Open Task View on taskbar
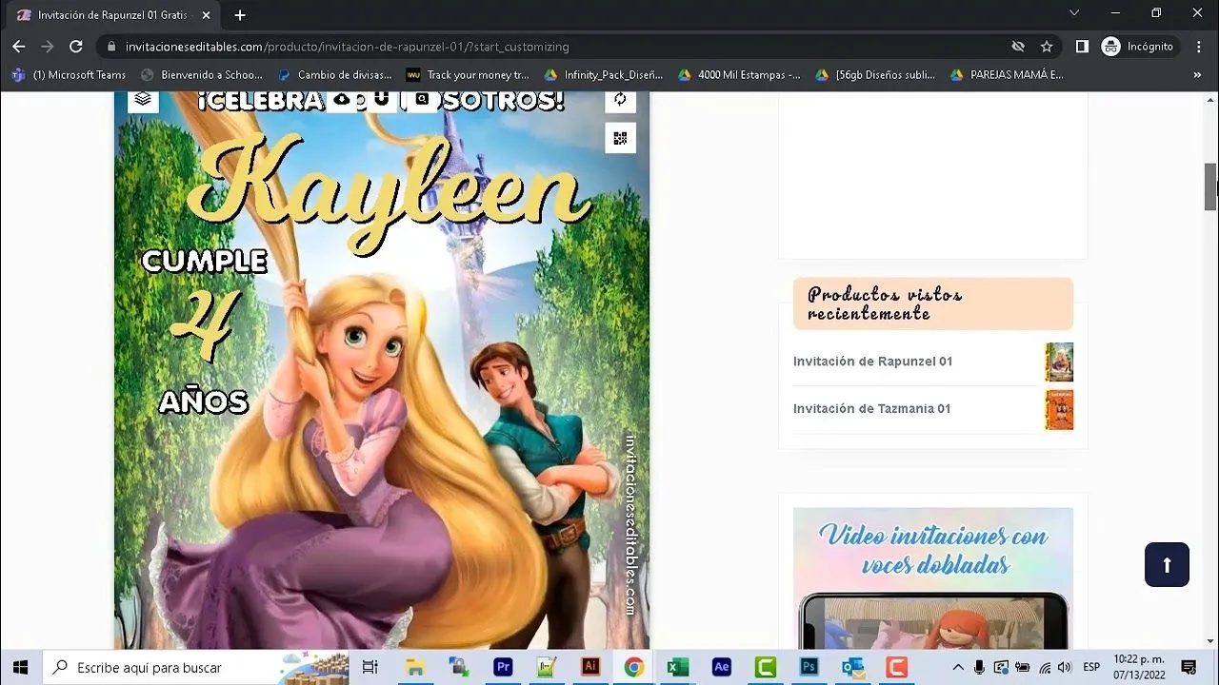 click(370, 667)
